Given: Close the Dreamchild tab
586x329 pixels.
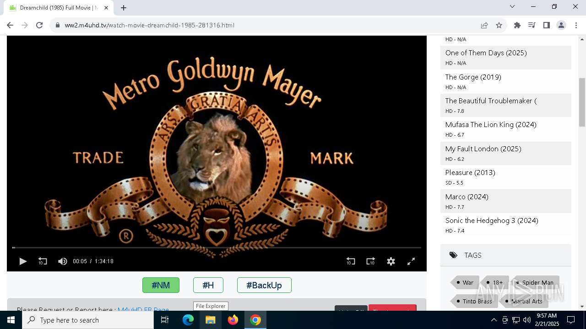Looking at the screenshot, I should click(106, 8).
